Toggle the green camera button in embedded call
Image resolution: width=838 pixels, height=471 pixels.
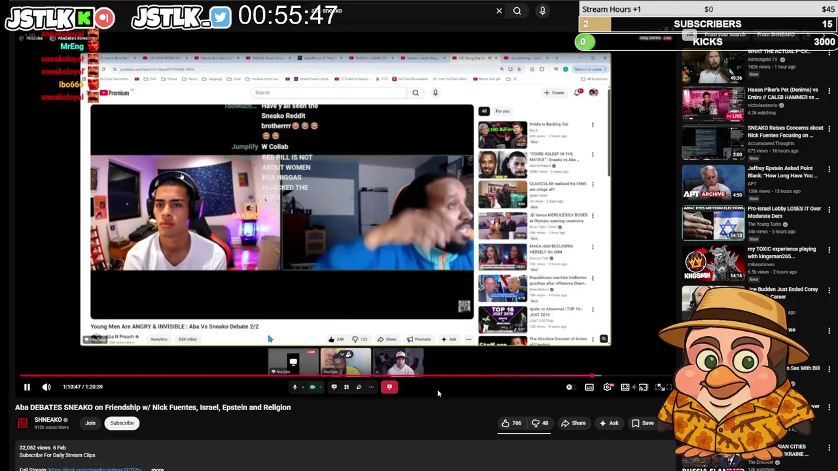click(x=312, y=387)
